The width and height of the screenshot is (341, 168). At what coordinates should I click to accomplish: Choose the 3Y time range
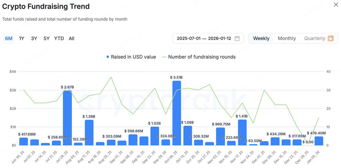click(34, 38)
